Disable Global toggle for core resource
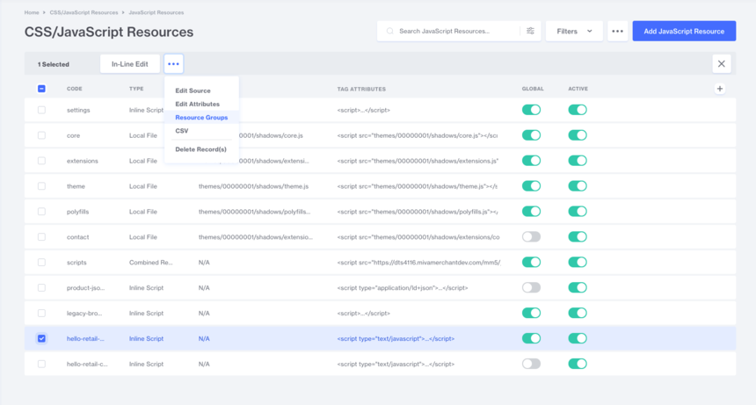The height and width of the screenshot is (405, 756). point(531,135)
